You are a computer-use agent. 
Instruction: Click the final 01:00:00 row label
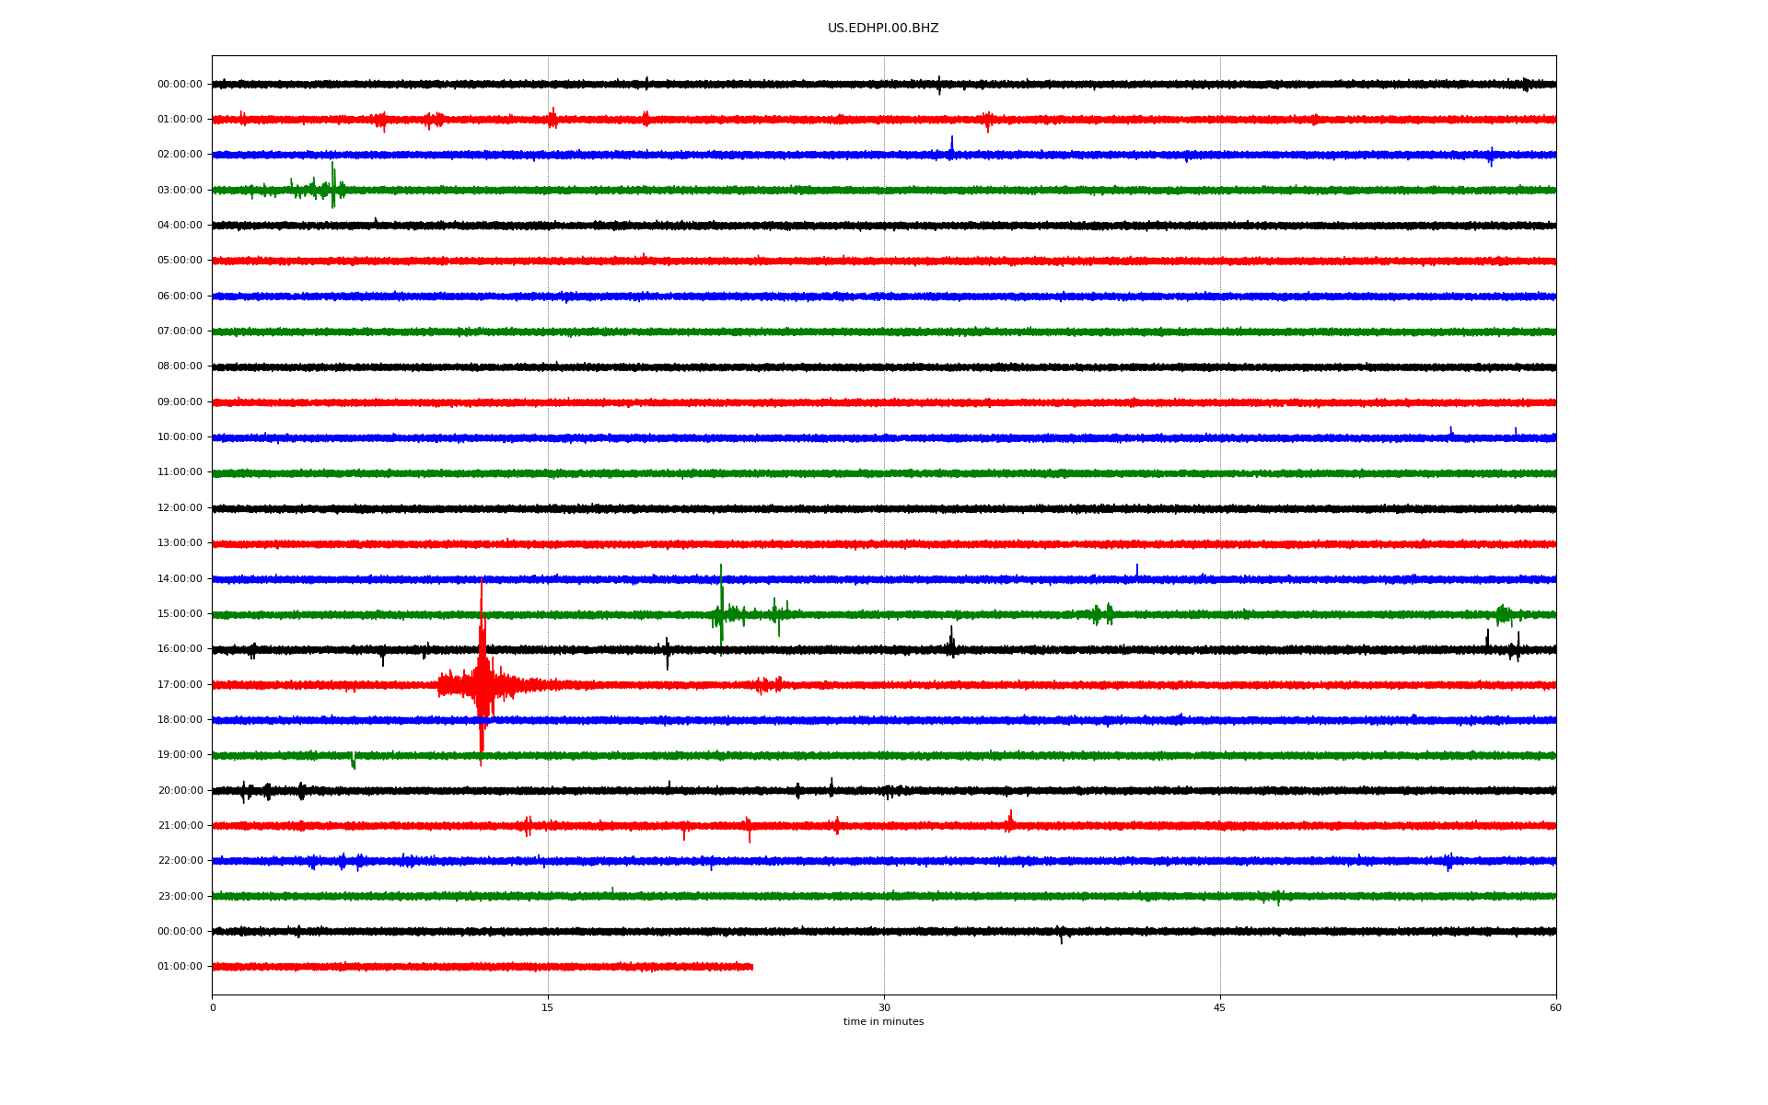[x=180, y=966]
